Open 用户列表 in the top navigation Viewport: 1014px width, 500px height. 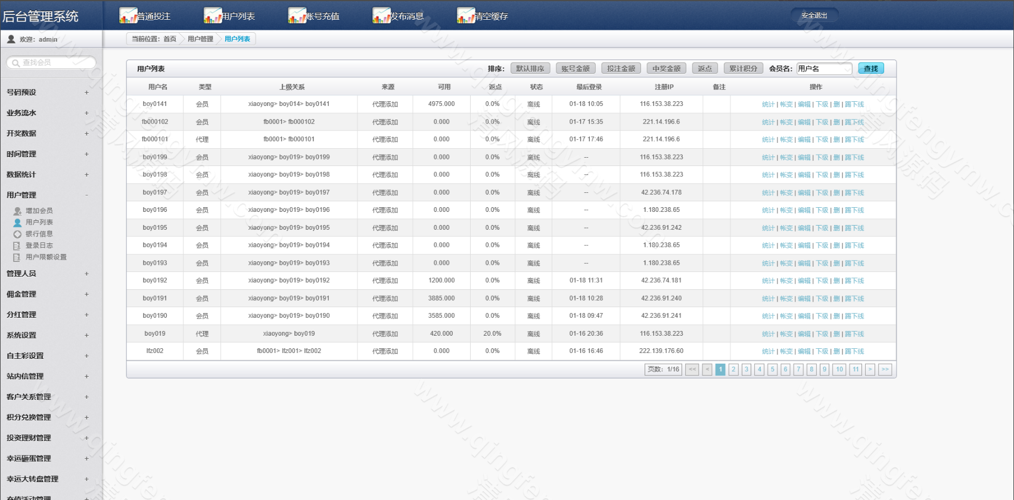point(230,16)
